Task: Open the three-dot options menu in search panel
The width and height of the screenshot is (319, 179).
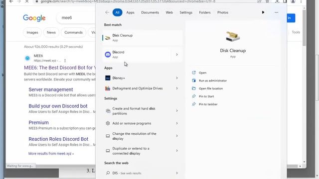Action: 276,12
